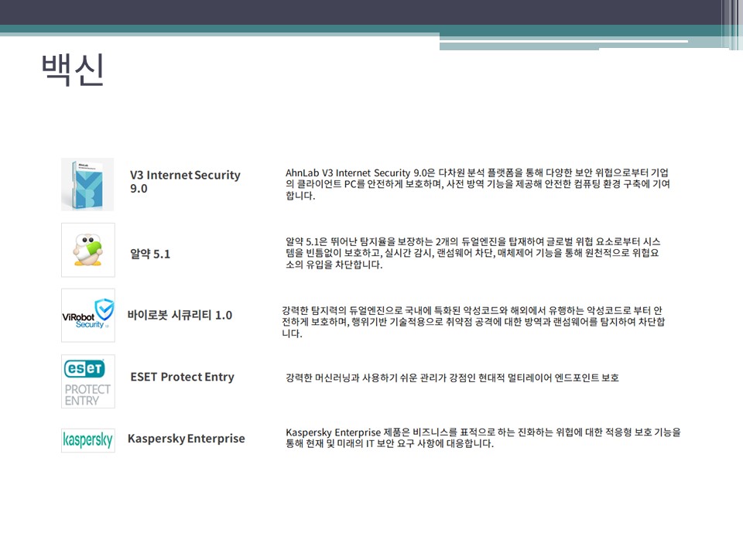The height and width of the screenshot is (557, 743).
Task: Click the 바이로봇 시큐리티 1.0 label
Action: [180, 315]
